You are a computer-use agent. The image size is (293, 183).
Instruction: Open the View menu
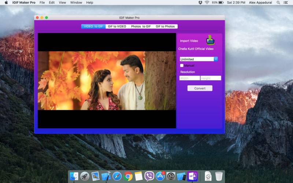click(62, 3)
